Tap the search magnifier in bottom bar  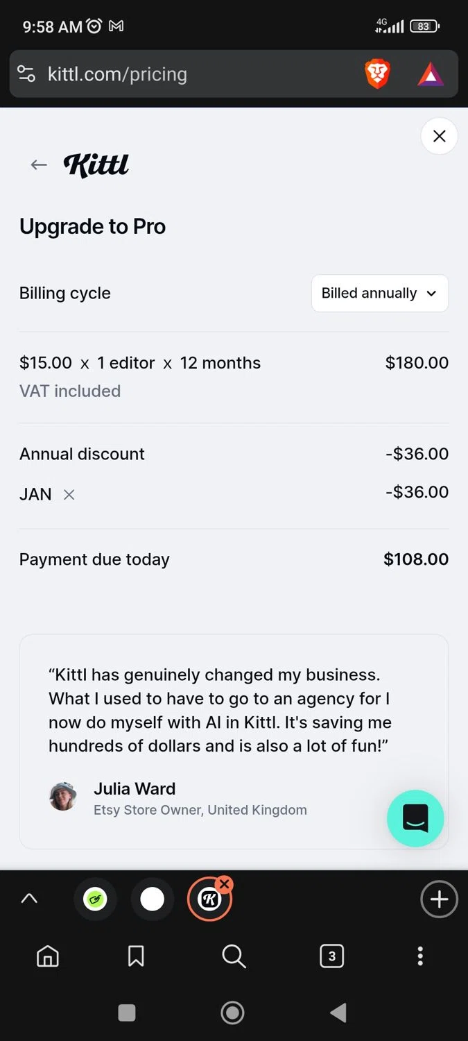coord(234,956)
